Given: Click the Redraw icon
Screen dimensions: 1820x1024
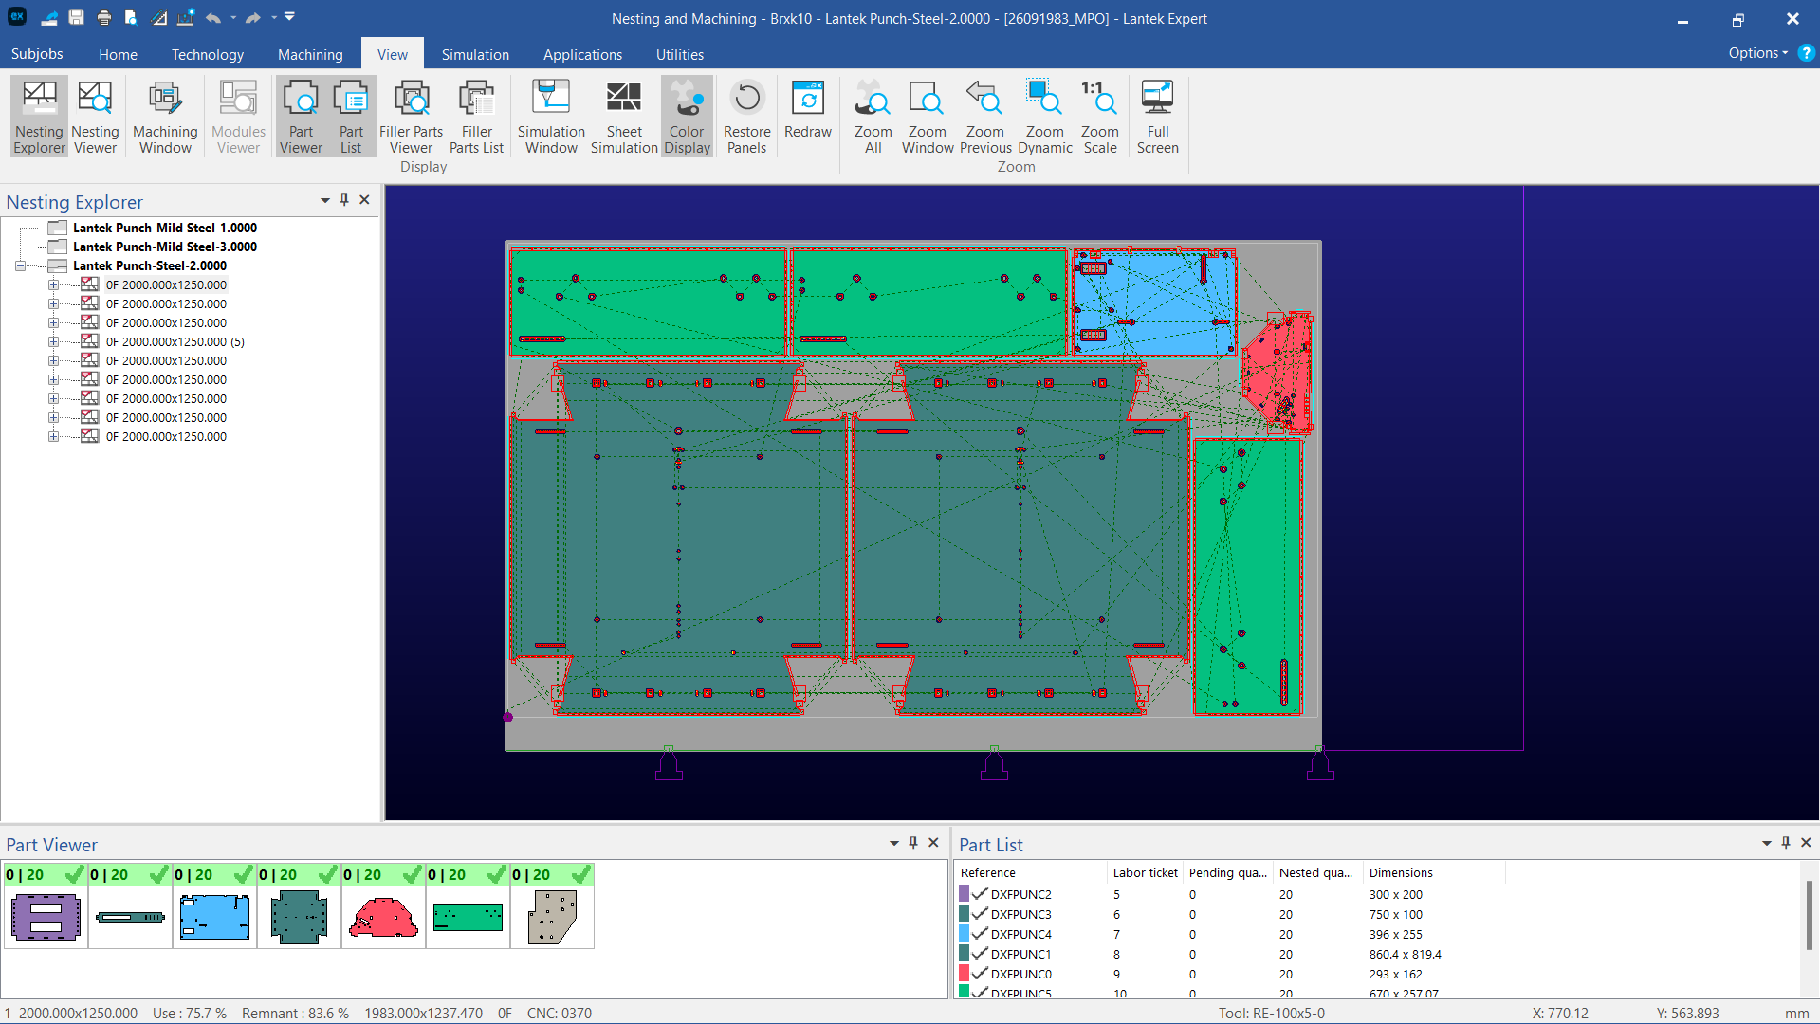Looking at the screenshot, I should point(807,109).
